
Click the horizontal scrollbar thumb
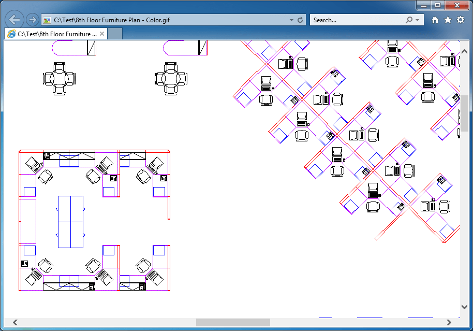(233, 322)
